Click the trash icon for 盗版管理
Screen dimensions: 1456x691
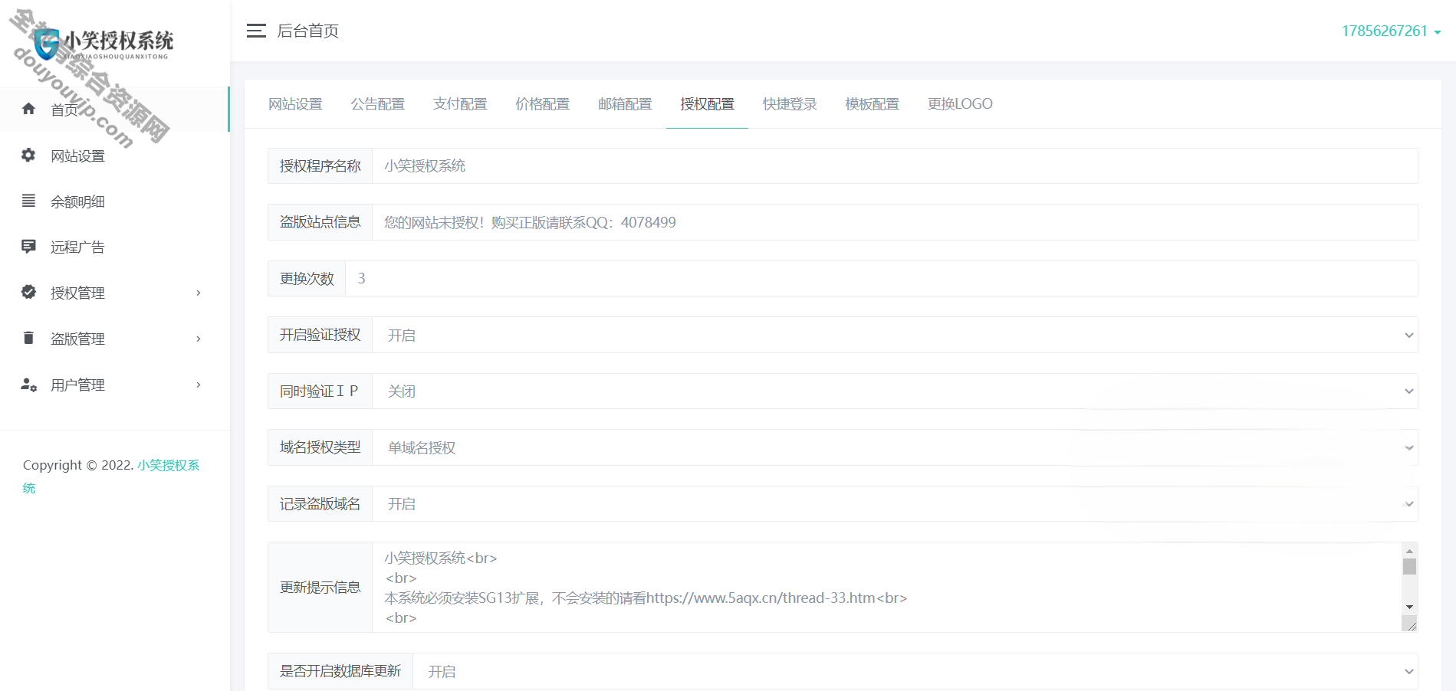point(28,338)
